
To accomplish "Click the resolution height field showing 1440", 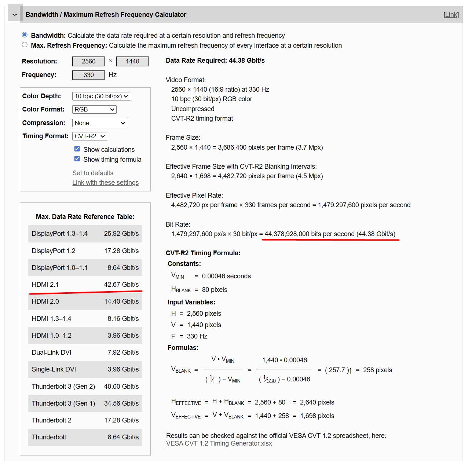I will [132, 61].
